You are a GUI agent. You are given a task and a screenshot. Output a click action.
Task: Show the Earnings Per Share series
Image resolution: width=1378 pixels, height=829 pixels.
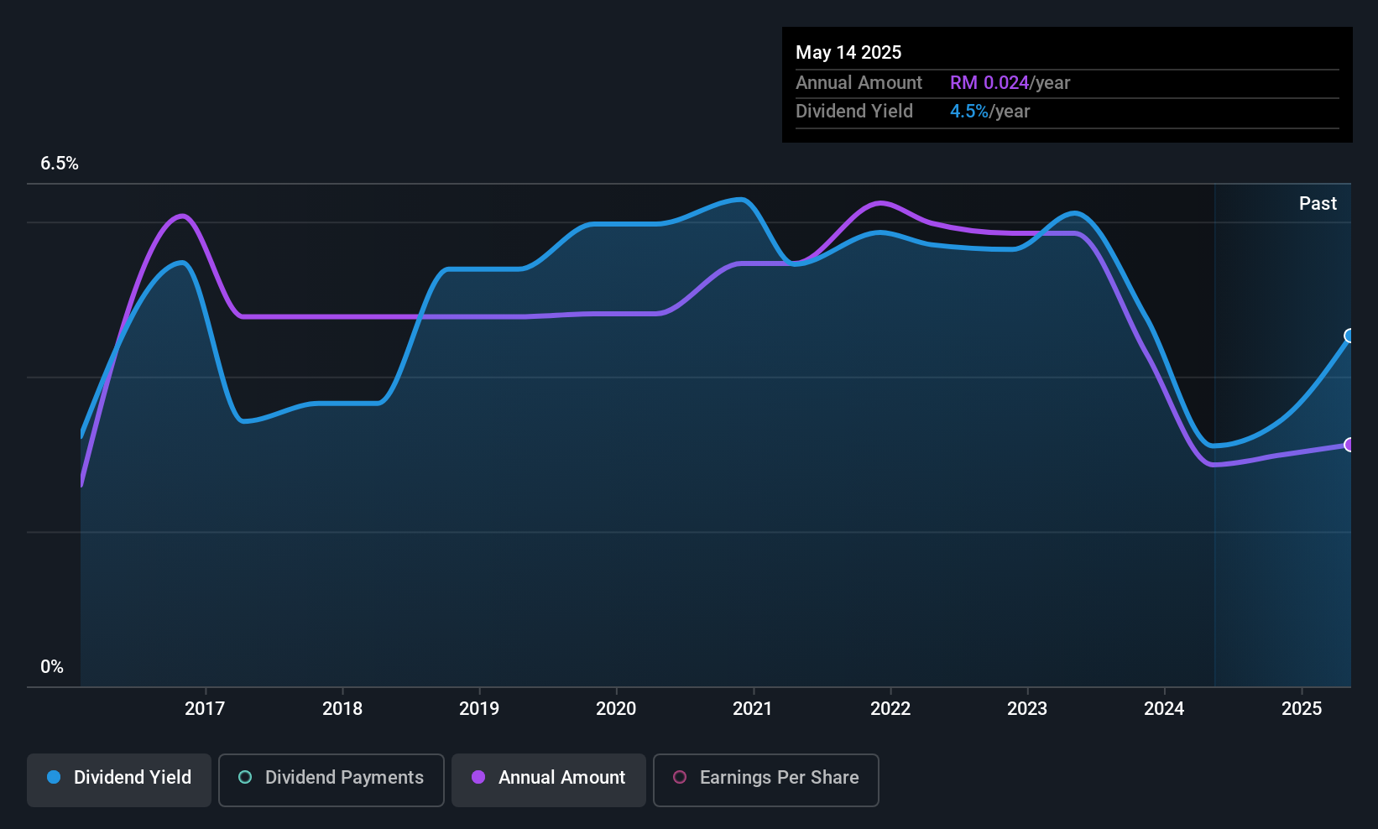point(765,778)
